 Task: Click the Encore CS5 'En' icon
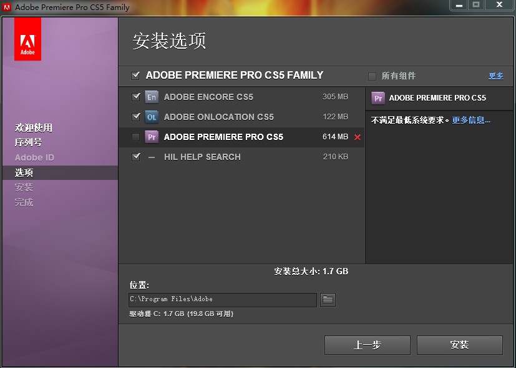click(x=152, y=97)
